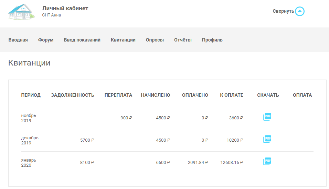The image size is (329, 189).
Task: Download PDF receipt for январь 2020
Action: tap(267, 162)
